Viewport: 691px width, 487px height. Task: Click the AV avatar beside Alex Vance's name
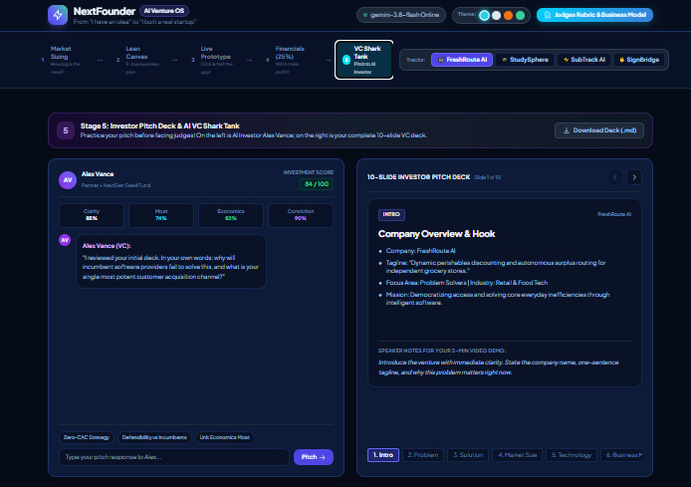pyautogui.click(x=68, y=180)
